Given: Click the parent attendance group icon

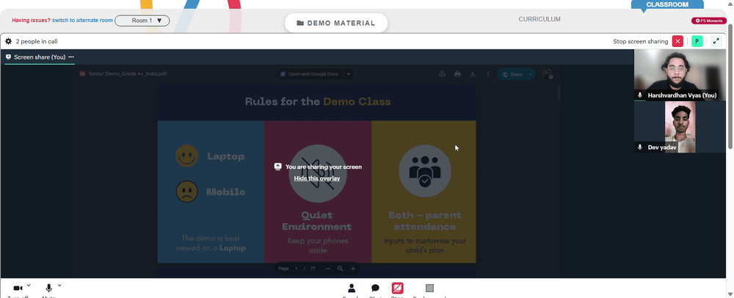Looking at the screenshot, I should coord(424,171).
